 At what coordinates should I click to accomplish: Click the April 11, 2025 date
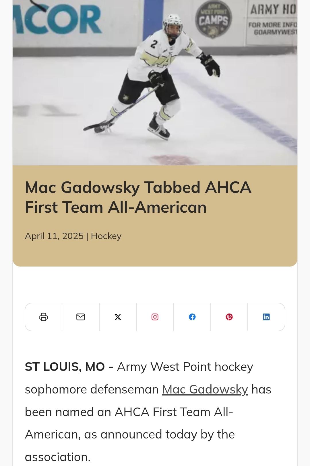[x=54, y=236]
